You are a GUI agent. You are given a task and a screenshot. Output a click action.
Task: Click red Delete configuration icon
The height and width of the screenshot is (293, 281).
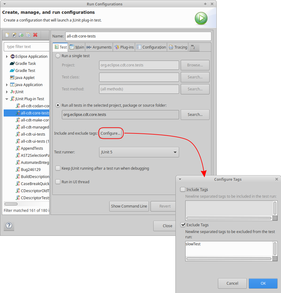pos(35,35)
